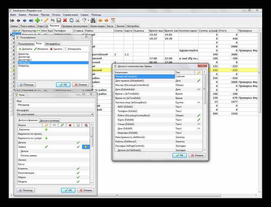Select Диспетчер 1 role in list
Image resolution: width=271 pixels, height=207 pixels.
53,60
